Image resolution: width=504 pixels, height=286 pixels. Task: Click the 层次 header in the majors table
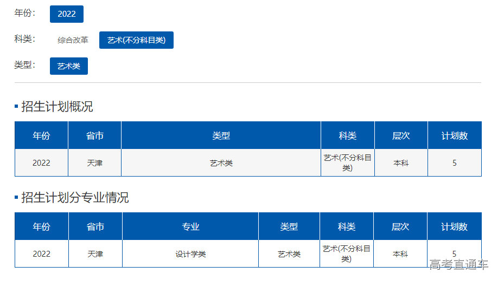click(400, 226)
